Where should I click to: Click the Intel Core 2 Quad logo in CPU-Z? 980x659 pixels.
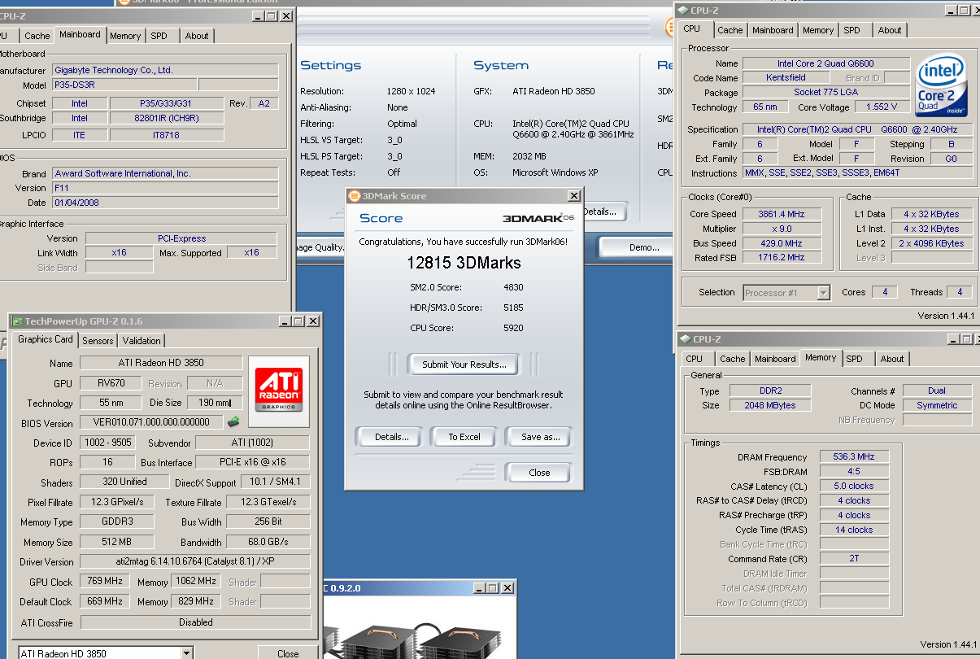[x=941, y=86]
